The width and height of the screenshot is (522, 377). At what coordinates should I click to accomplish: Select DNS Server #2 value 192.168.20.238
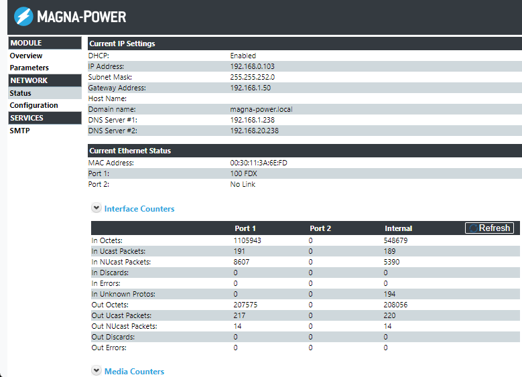point(255,131)
